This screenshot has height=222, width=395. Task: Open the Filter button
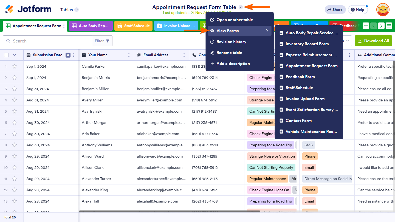click(x=102, y=41)
